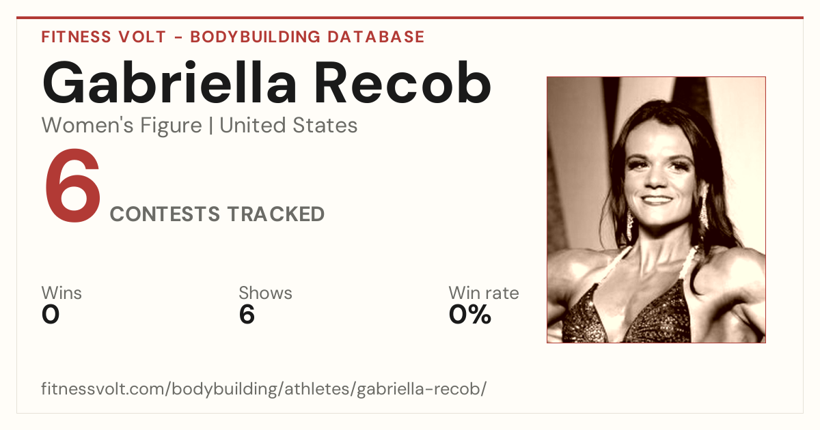Click the Shows stat label

265,293
